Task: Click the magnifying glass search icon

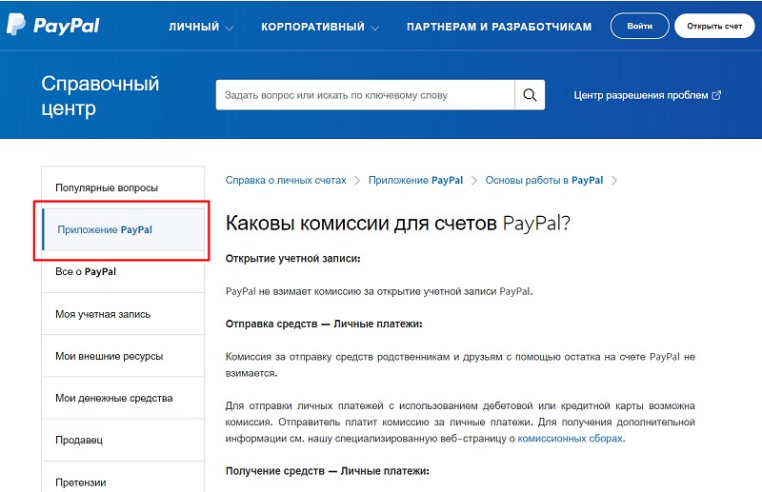Action: (530, 95)
